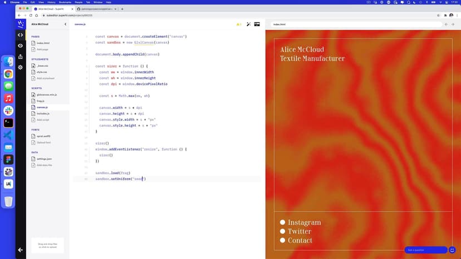Click the Ask a question chat field

[x=425, y=250]
